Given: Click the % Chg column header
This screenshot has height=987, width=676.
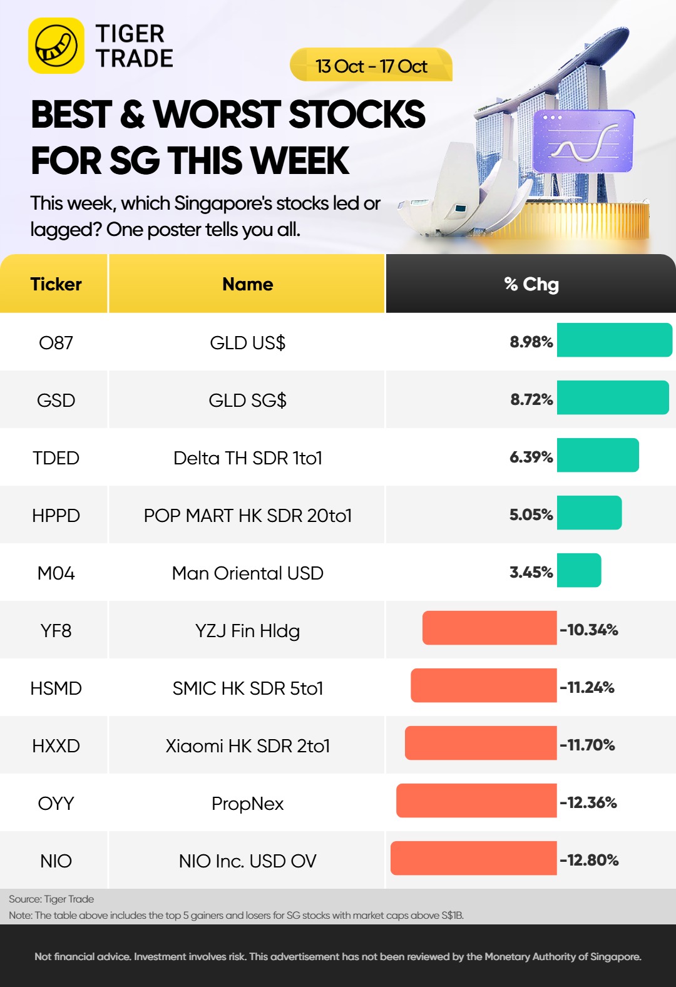Looking at the screenshot, I should [x=531, y=284].
